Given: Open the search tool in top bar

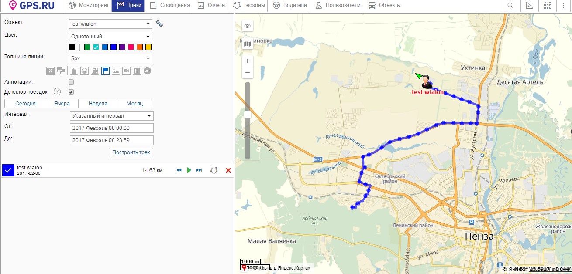Looking at the screenshot, I should click(510, 6).
